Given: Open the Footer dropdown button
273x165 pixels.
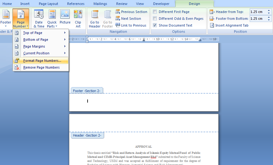Looking at the screenshot, I should tap(6, 19).
